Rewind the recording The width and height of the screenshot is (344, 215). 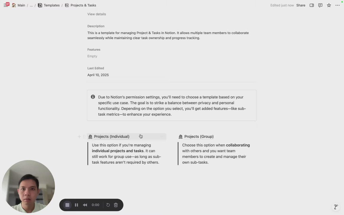(85, 205)
